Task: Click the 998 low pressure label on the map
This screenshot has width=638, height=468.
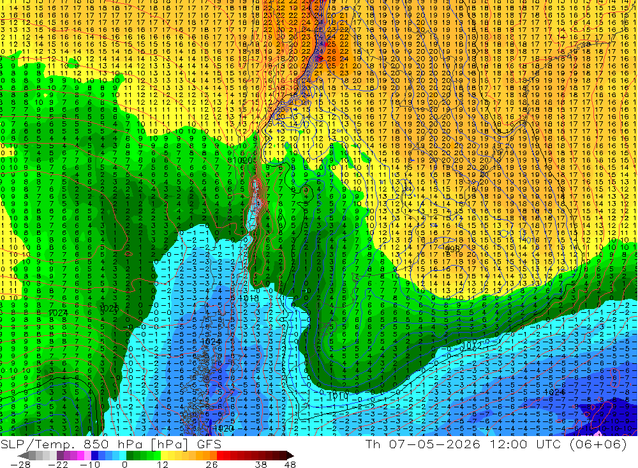Action: 452,248
